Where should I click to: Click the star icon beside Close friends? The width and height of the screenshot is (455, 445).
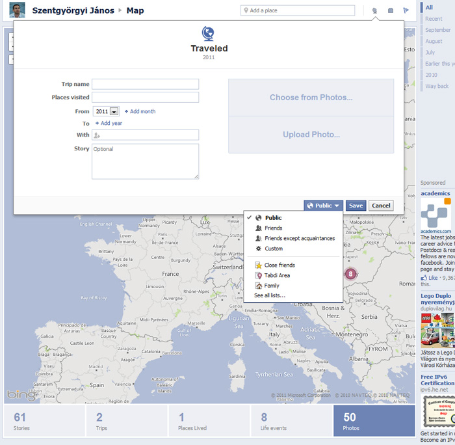pyautogui.click(x=258, y=265)
